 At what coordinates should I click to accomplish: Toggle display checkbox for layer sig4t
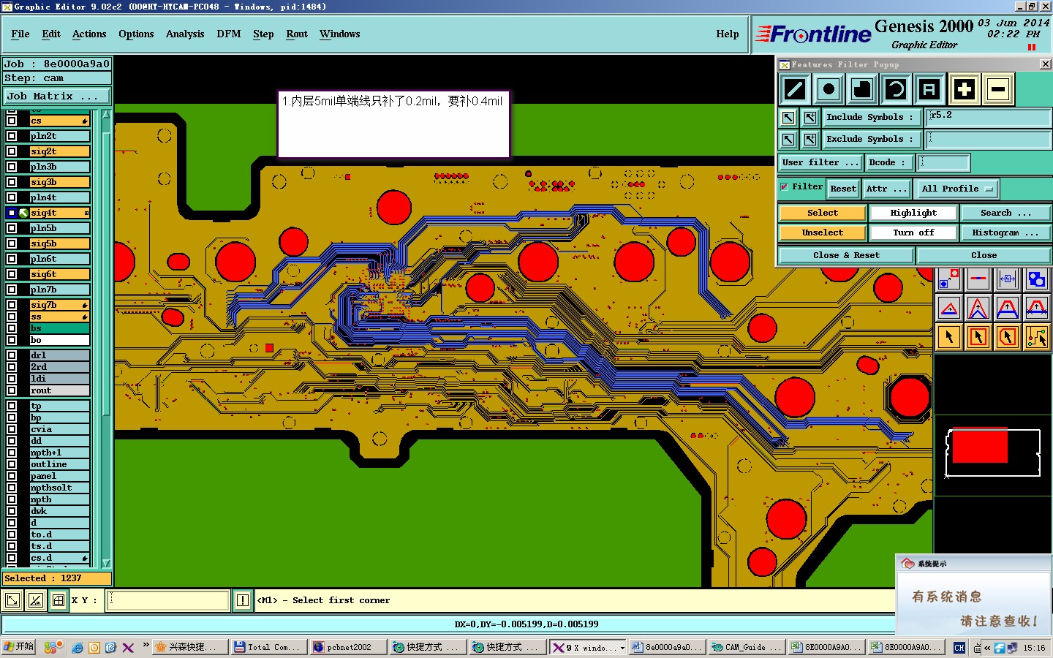(x=12, y=213)
